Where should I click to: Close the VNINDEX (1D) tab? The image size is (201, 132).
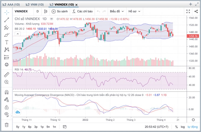pos(76,5)
